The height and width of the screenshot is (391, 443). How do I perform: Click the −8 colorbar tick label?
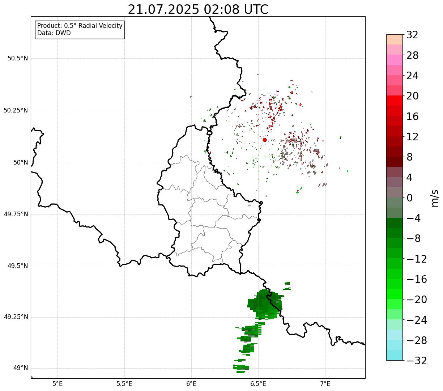(x=413, y=239)
